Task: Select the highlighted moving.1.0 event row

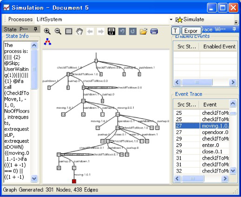Action: [x=215, y=126]
